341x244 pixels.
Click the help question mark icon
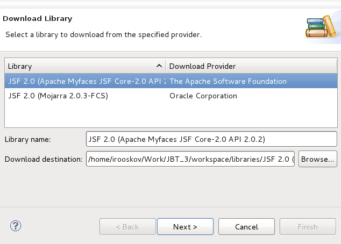pyautogui.click(x=16, y=226)
